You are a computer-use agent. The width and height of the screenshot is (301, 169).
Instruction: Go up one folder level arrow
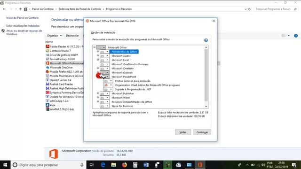coord(20,9)
